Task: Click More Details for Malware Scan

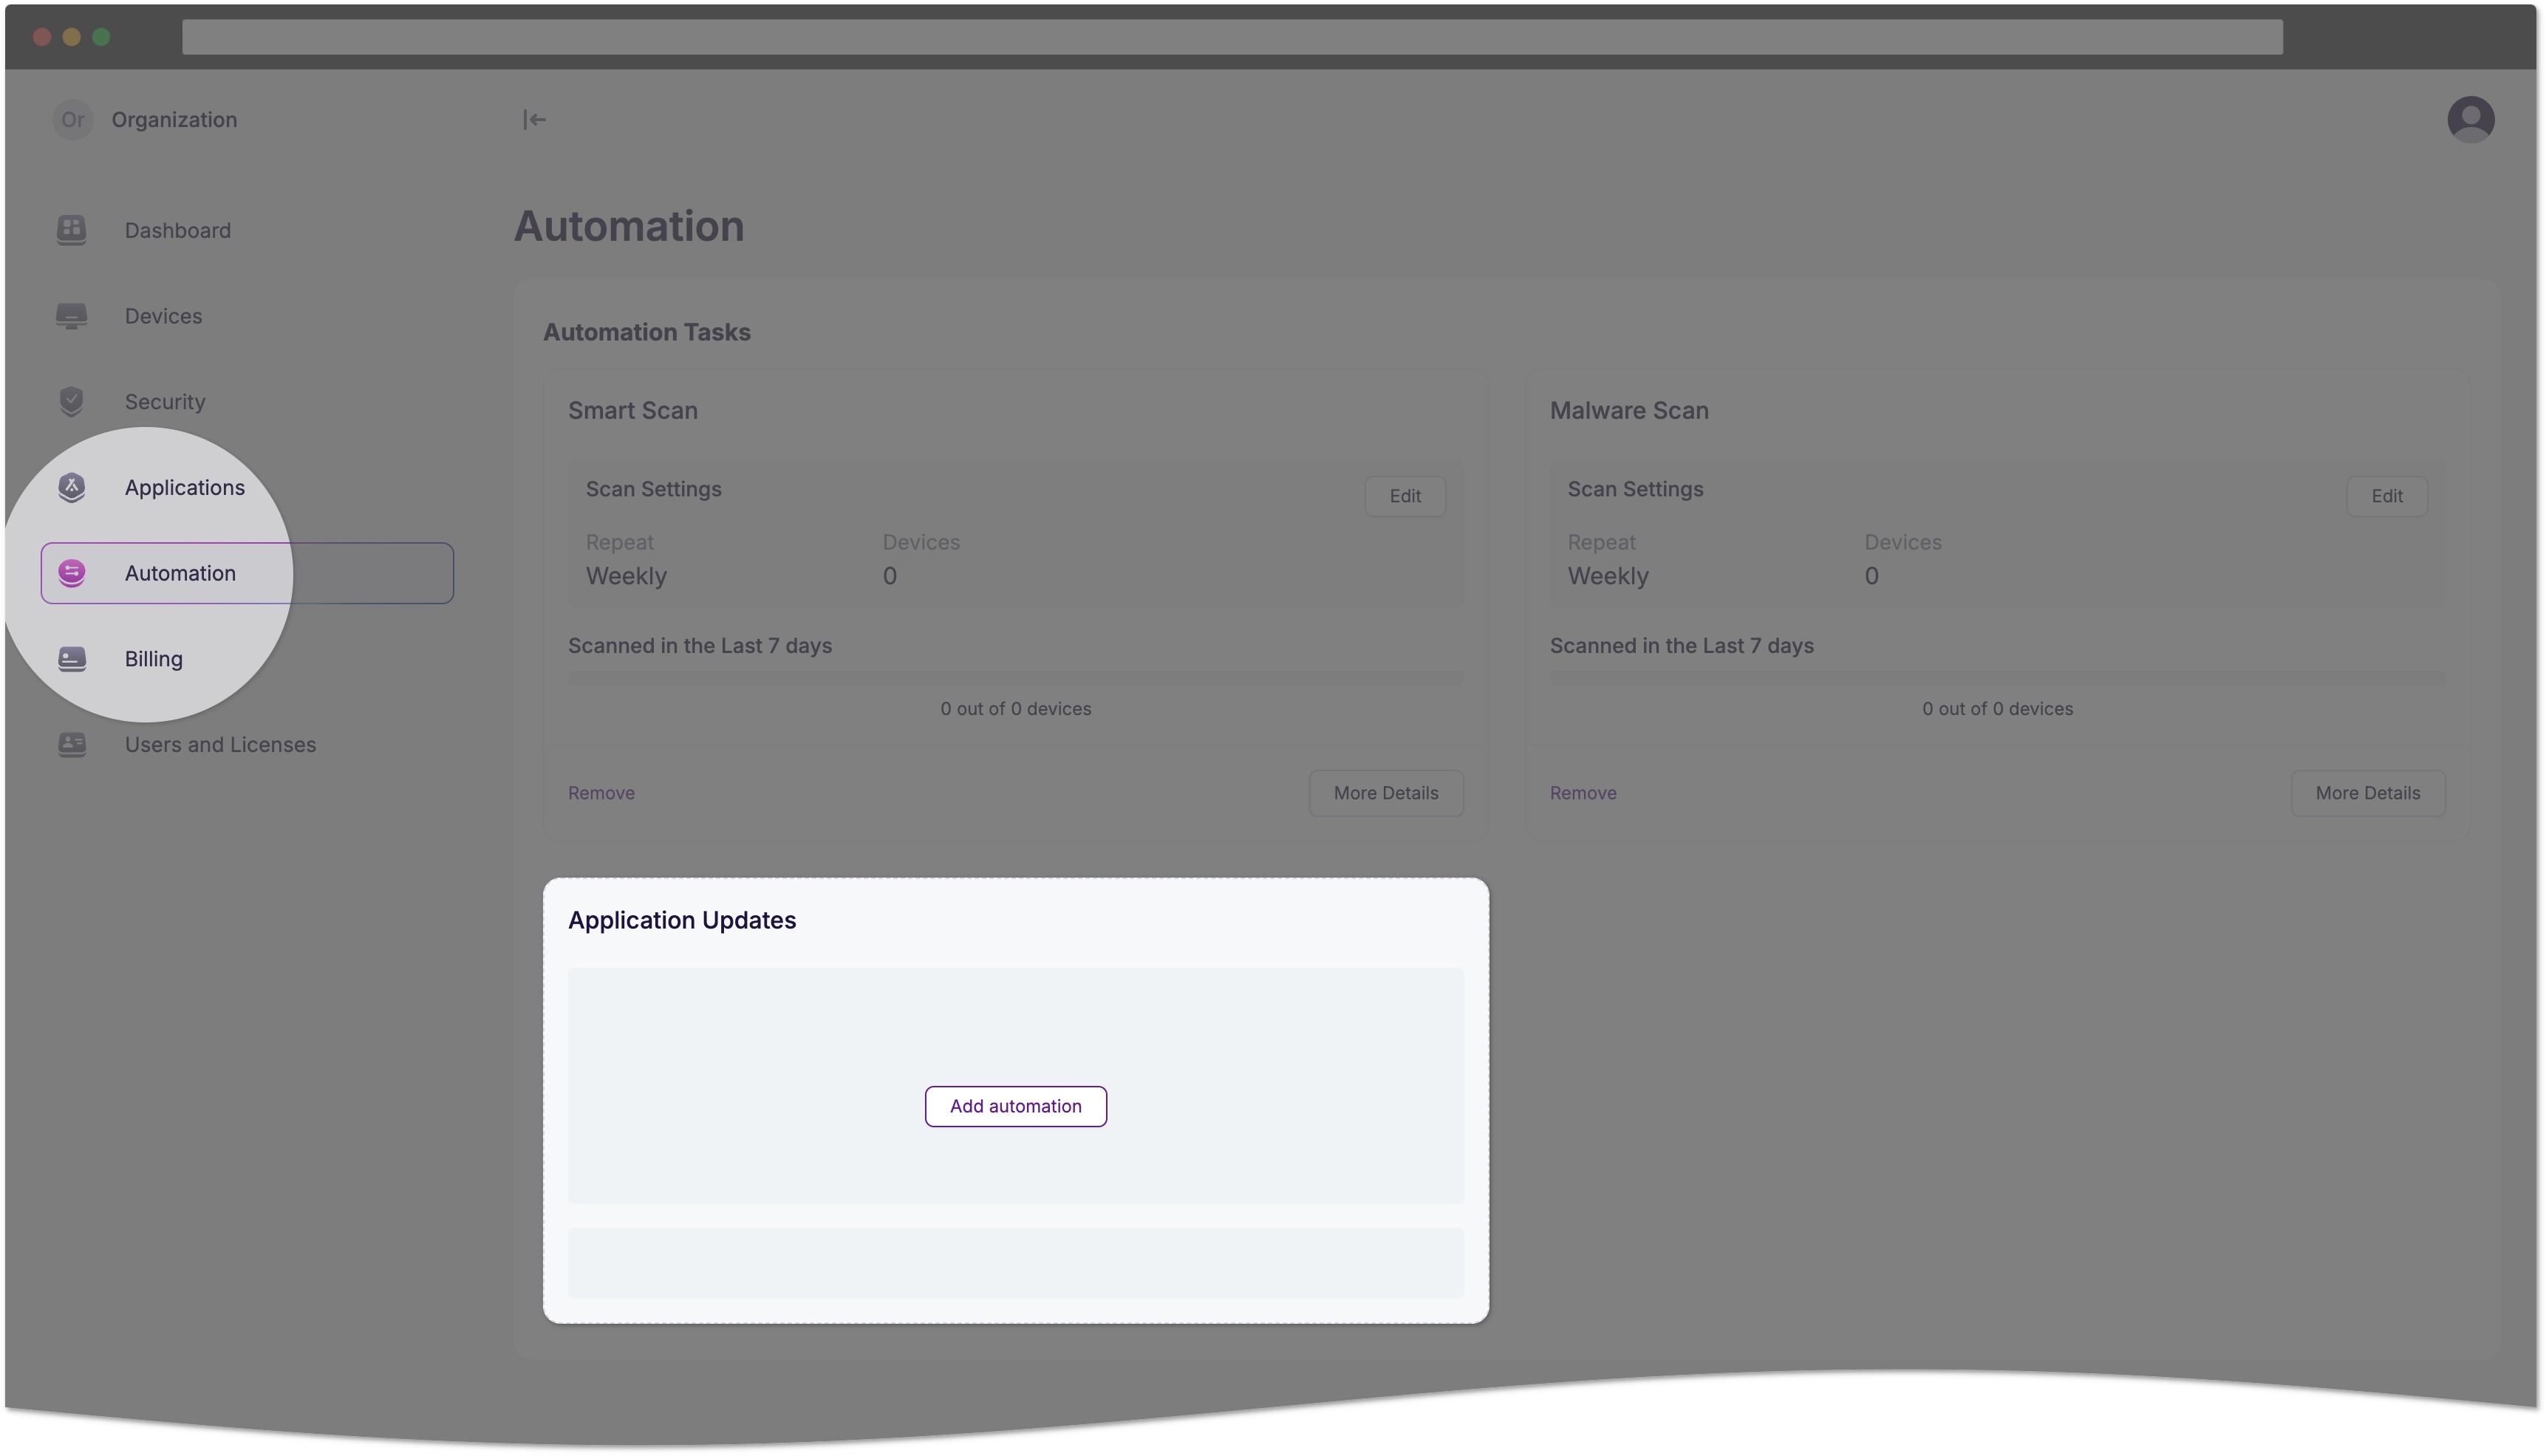Action: (2368, 792)
